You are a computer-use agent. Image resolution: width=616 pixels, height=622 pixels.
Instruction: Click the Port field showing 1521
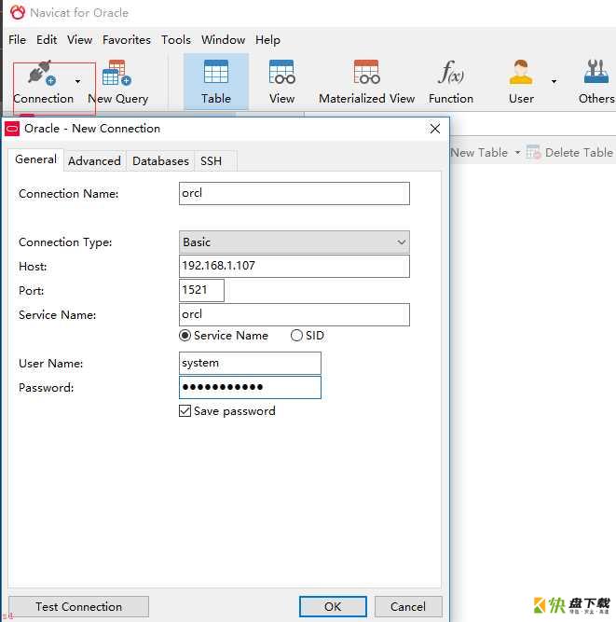[201, 290]
